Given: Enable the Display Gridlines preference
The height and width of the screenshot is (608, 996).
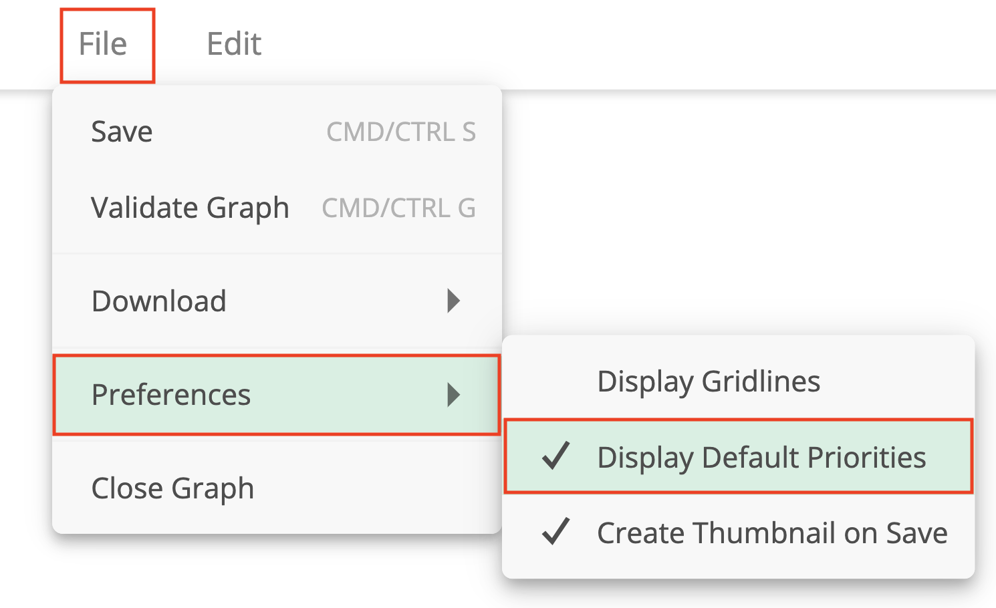Looking at the screenshot, I should 709,382.
